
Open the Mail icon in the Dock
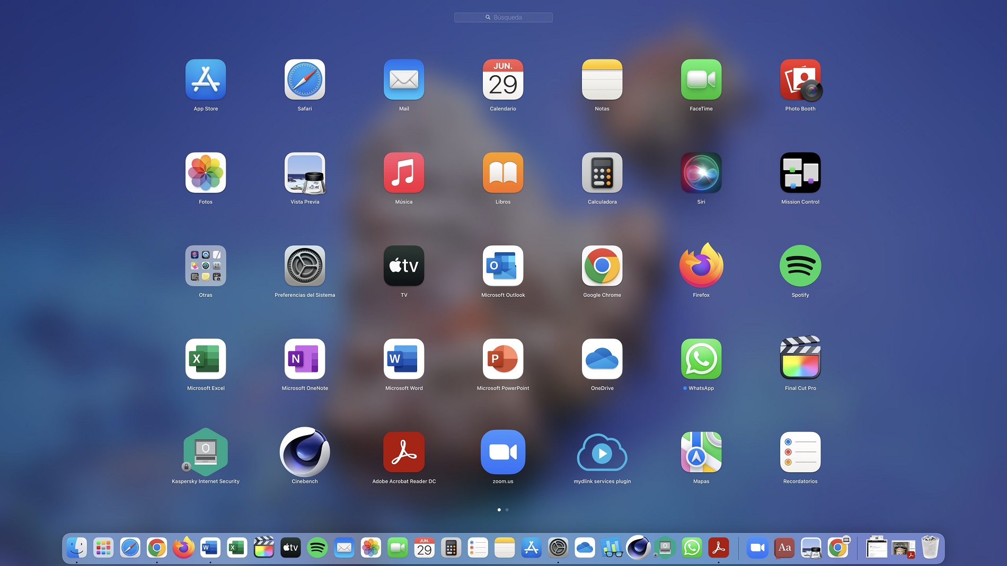[344, 548]
